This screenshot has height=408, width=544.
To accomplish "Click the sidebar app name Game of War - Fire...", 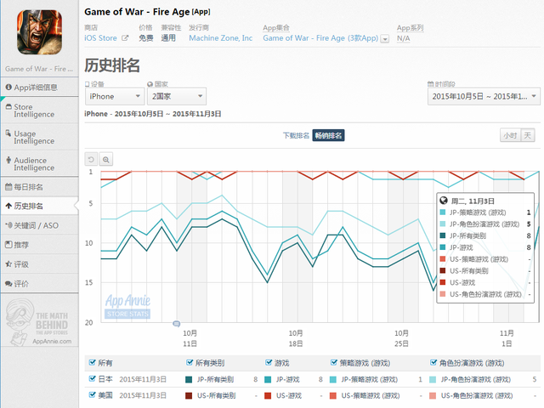I will (39, 69).
